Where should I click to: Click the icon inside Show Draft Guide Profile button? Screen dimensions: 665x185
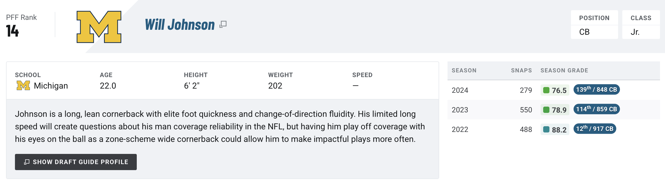pos(26,162)
